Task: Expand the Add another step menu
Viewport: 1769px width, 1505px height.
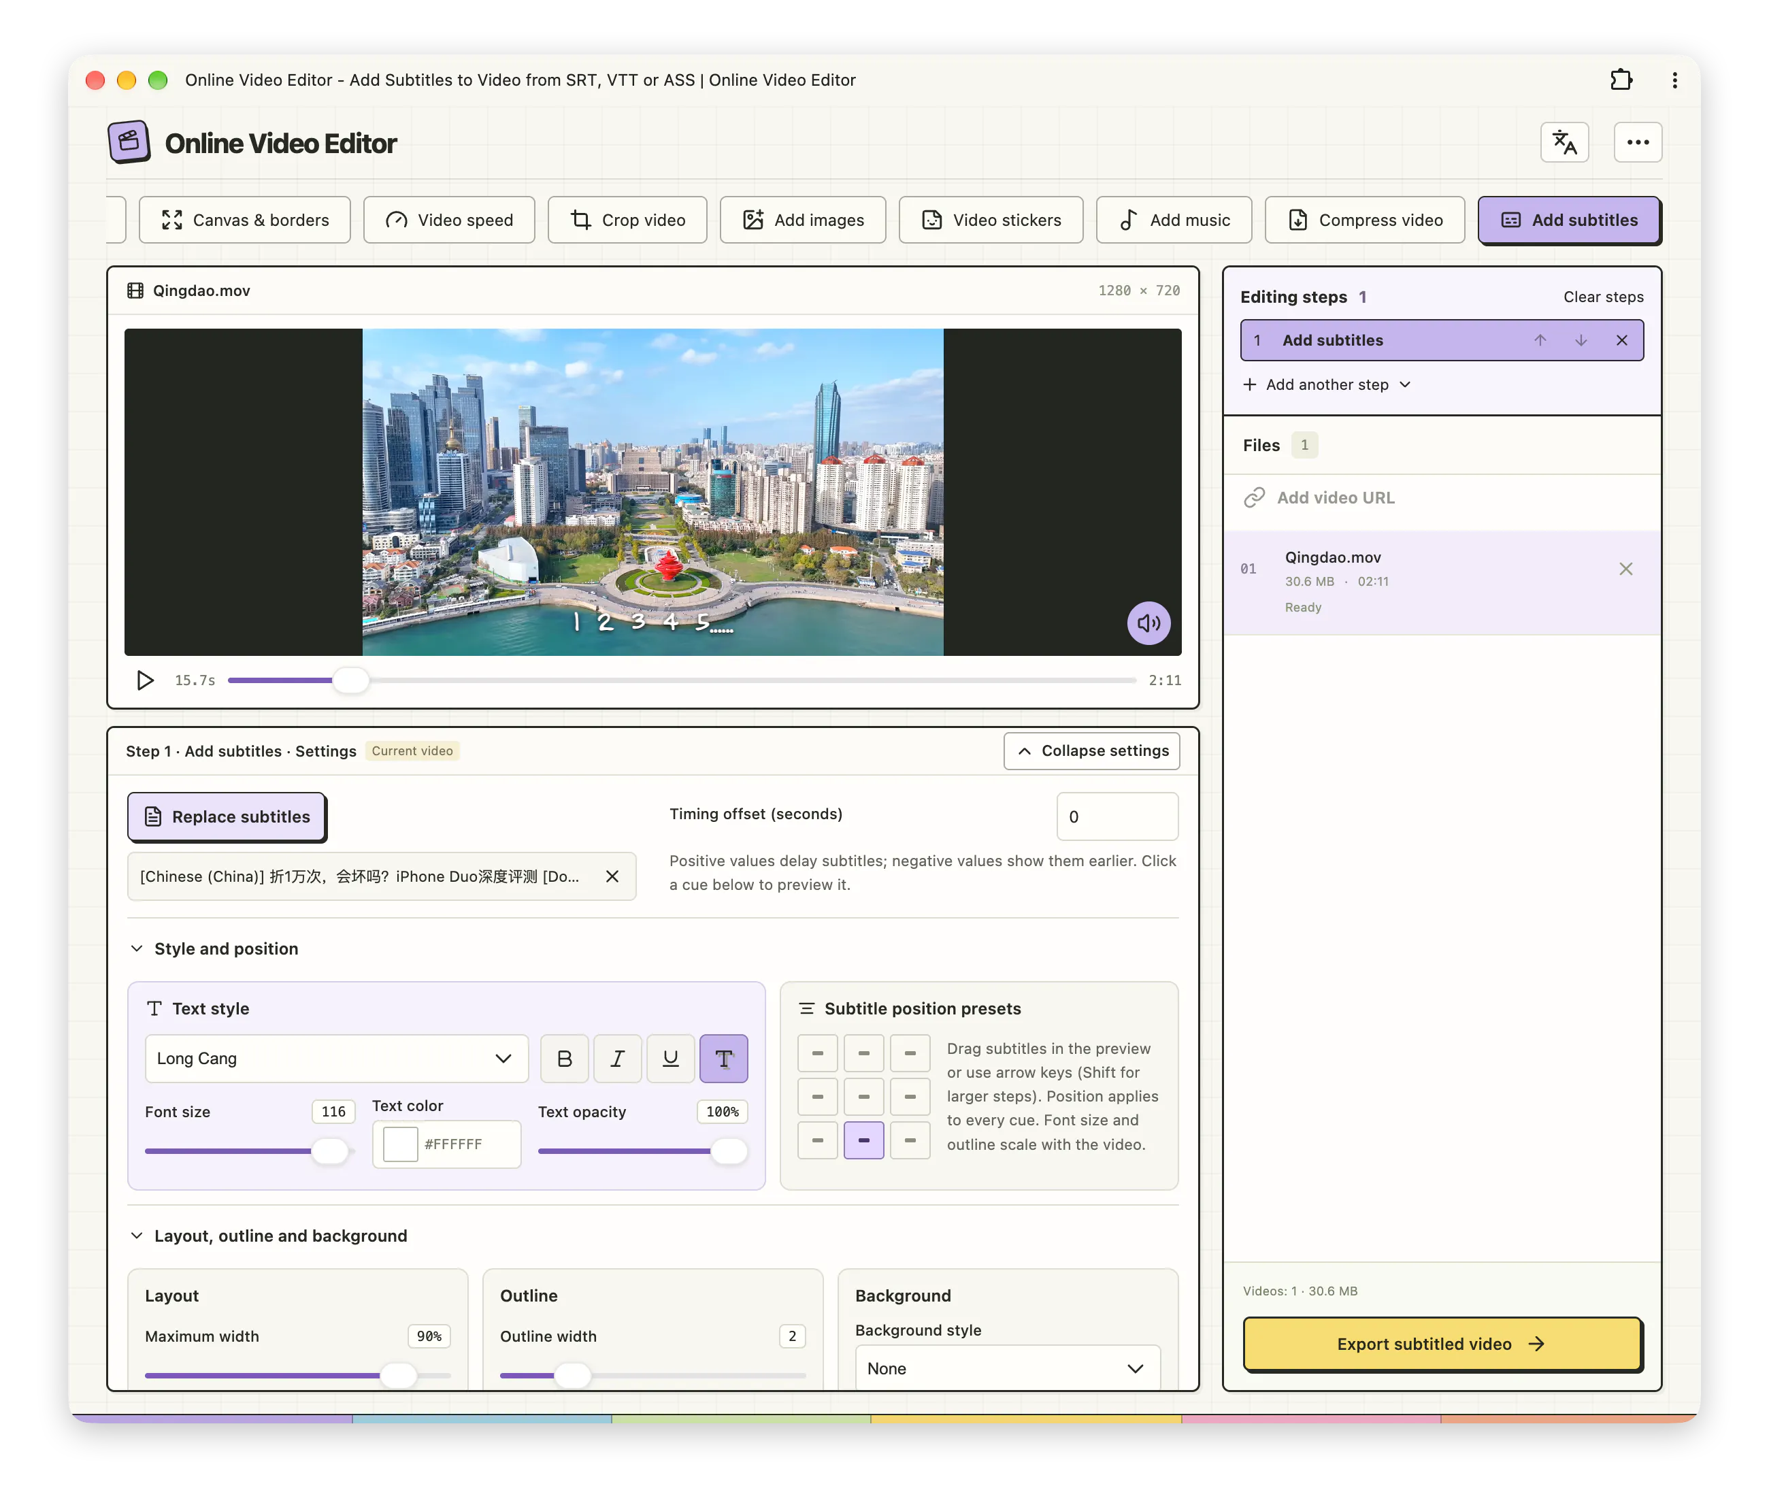Action: [1326, 385]
